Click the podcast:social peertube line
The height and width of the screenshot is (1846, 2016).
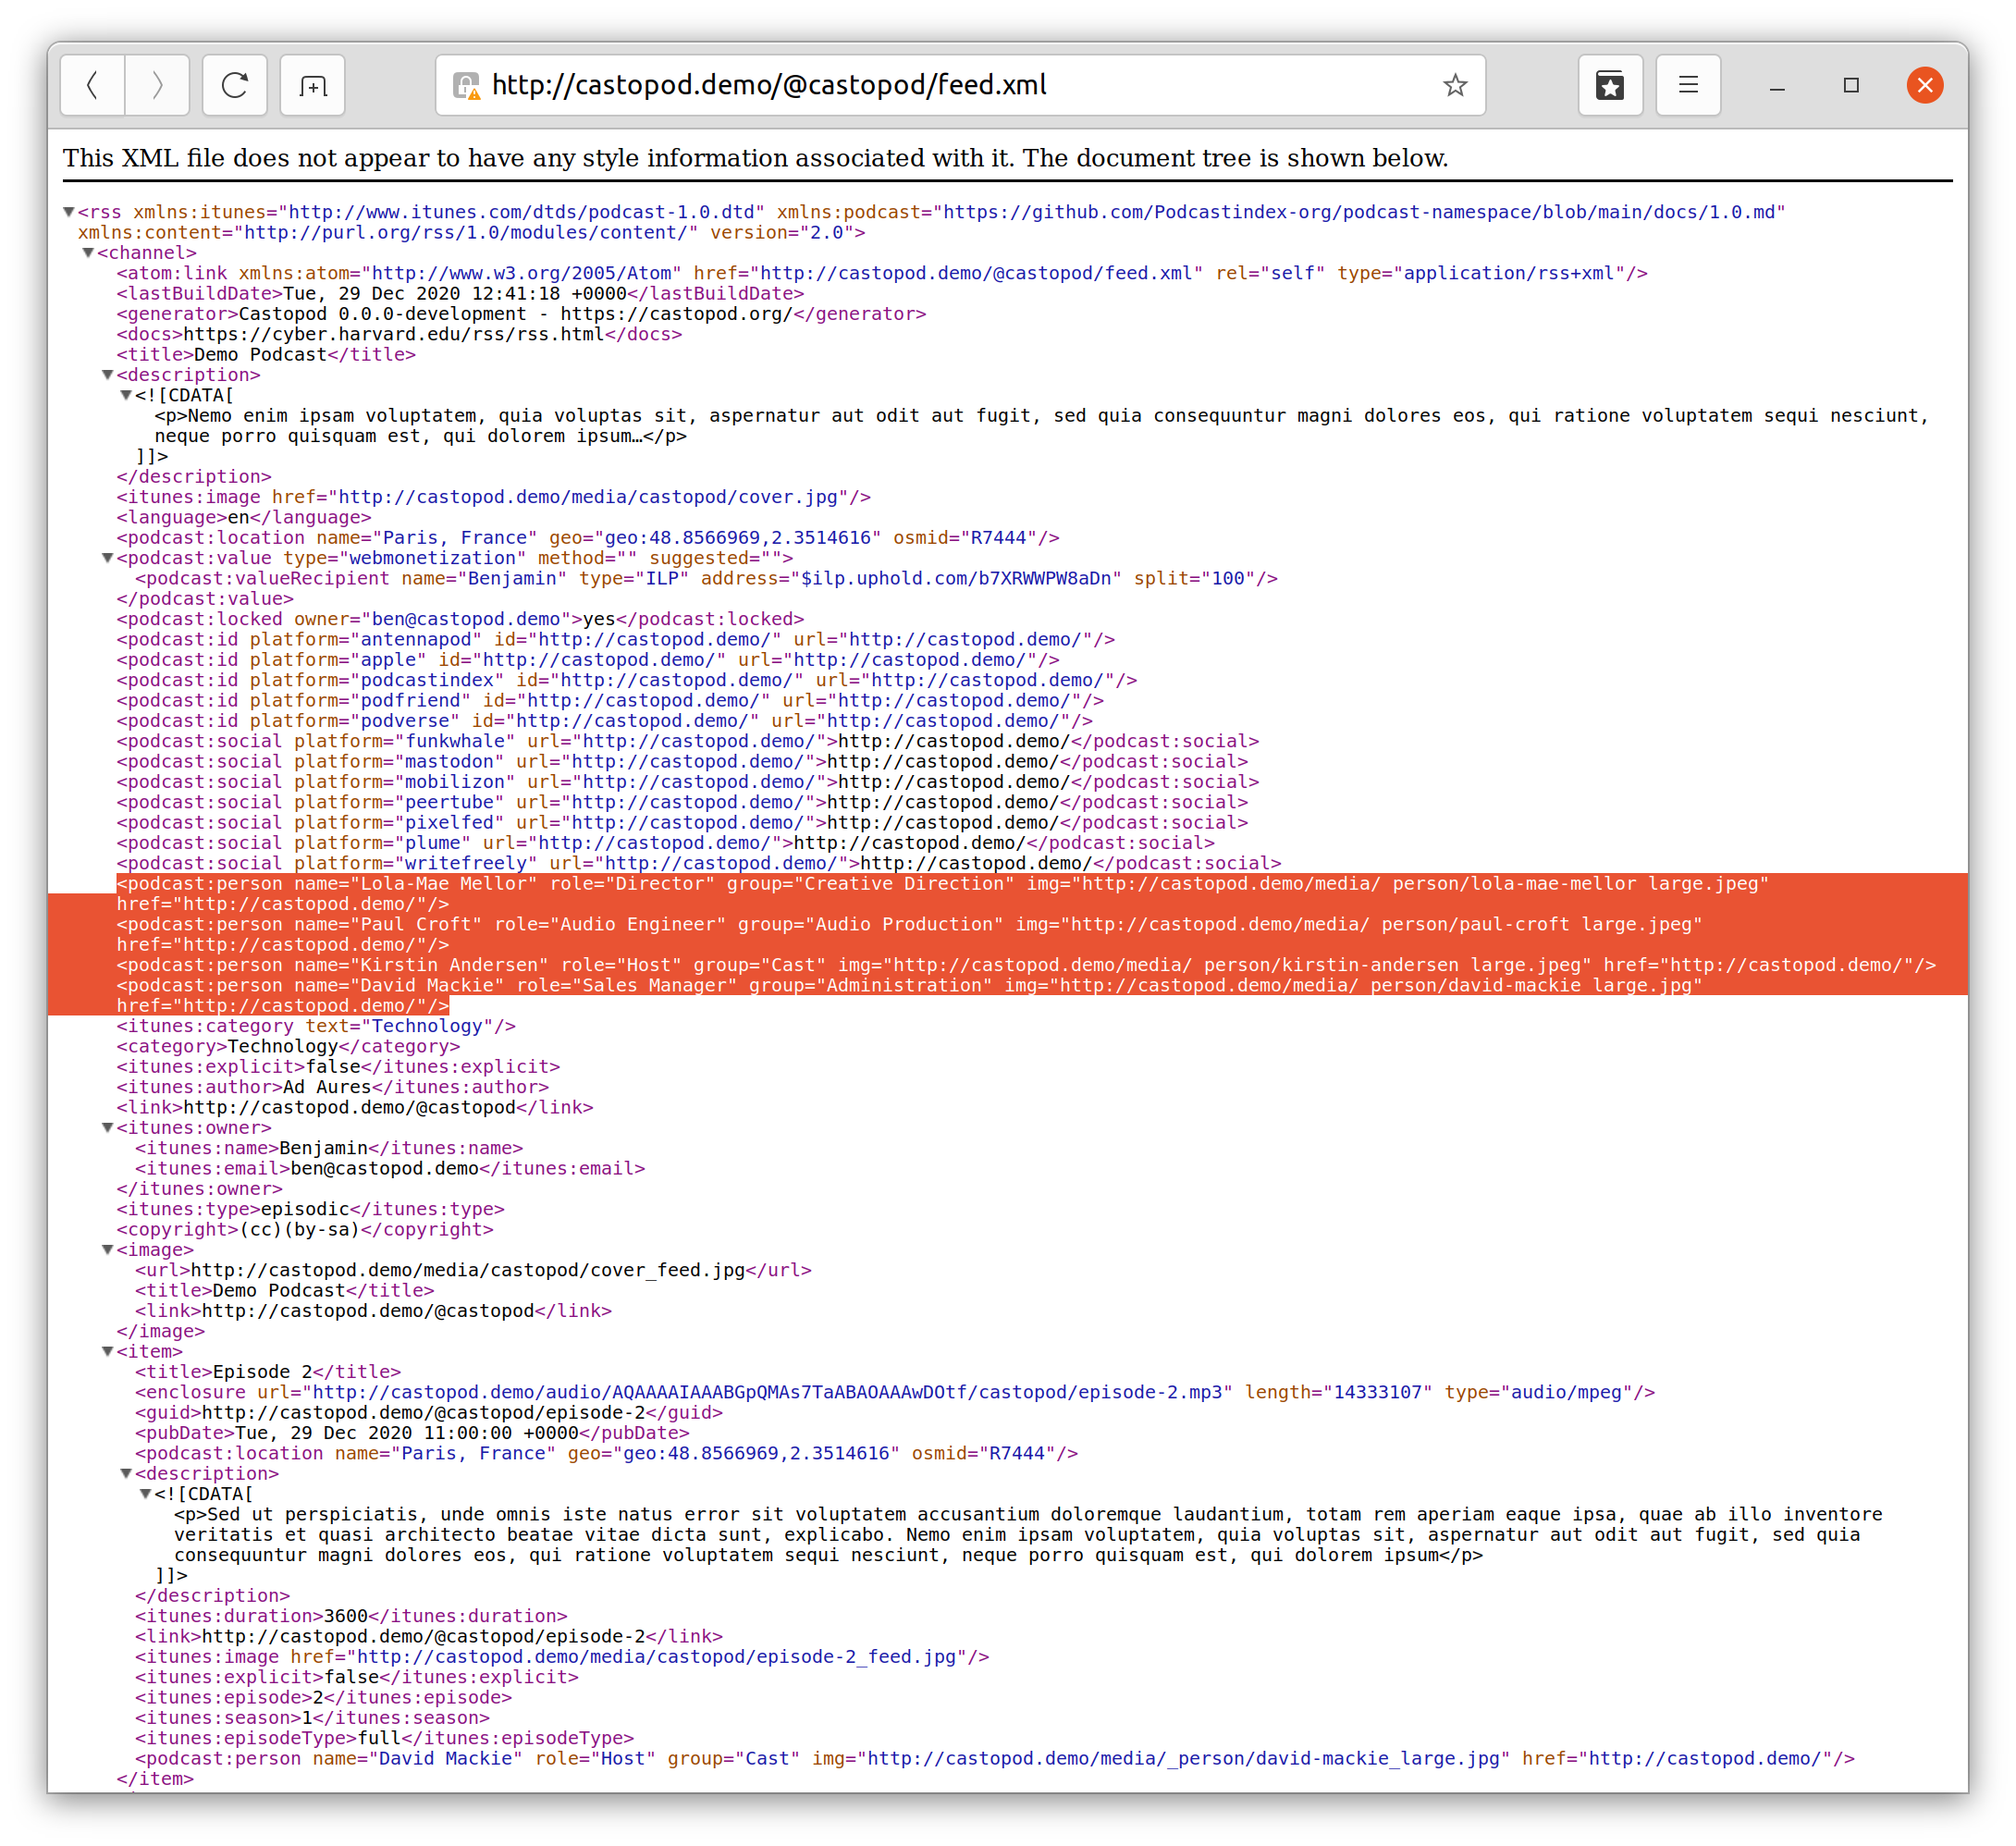coord(682,802)
